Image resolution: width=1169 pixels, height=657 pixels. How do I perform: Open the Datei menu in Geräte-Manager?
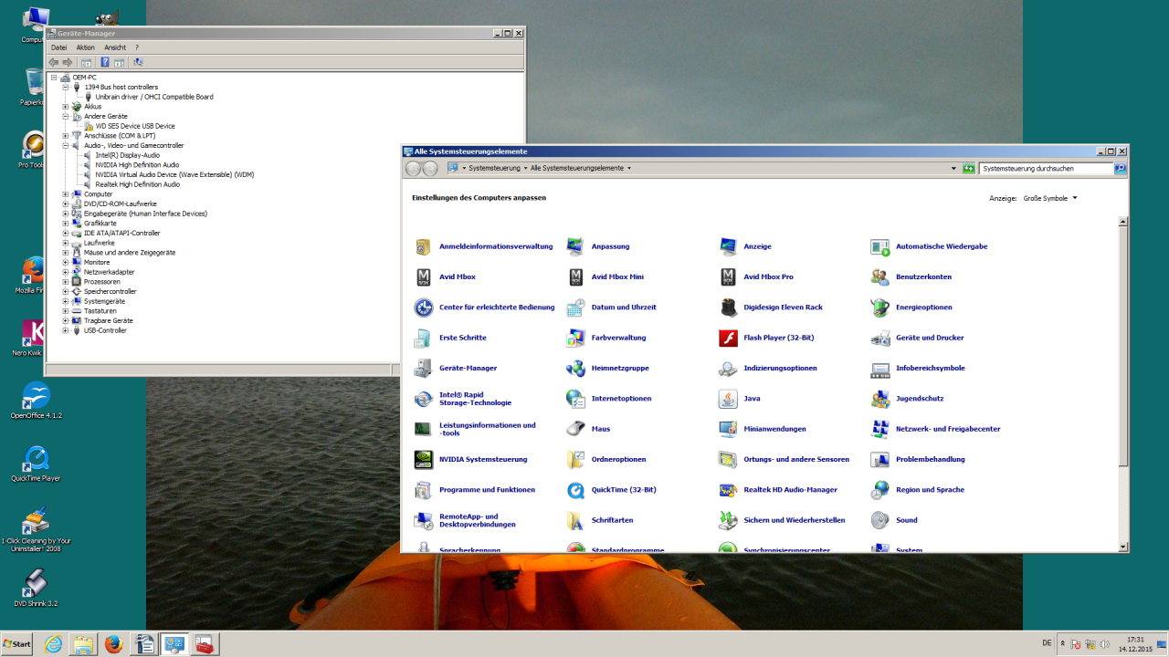tap(59, 47)
